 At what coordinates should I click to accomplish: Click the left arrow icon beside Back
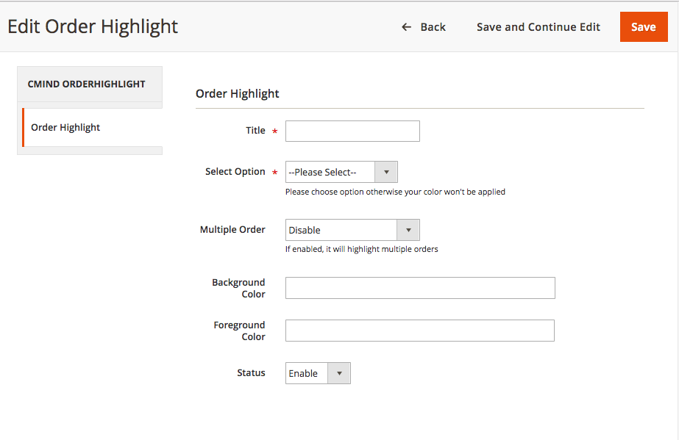pos(406,27)
